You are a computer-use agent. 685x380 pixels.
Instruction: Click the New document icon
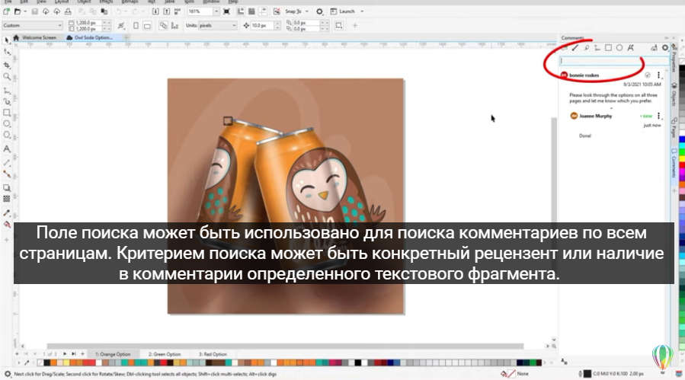[x=7, y=11]
